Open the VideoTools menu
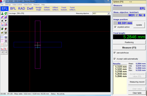 coord(28,5)
